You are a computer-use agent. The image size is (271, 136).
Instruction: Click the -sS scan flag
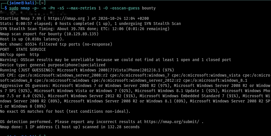[x=61, y=8]
